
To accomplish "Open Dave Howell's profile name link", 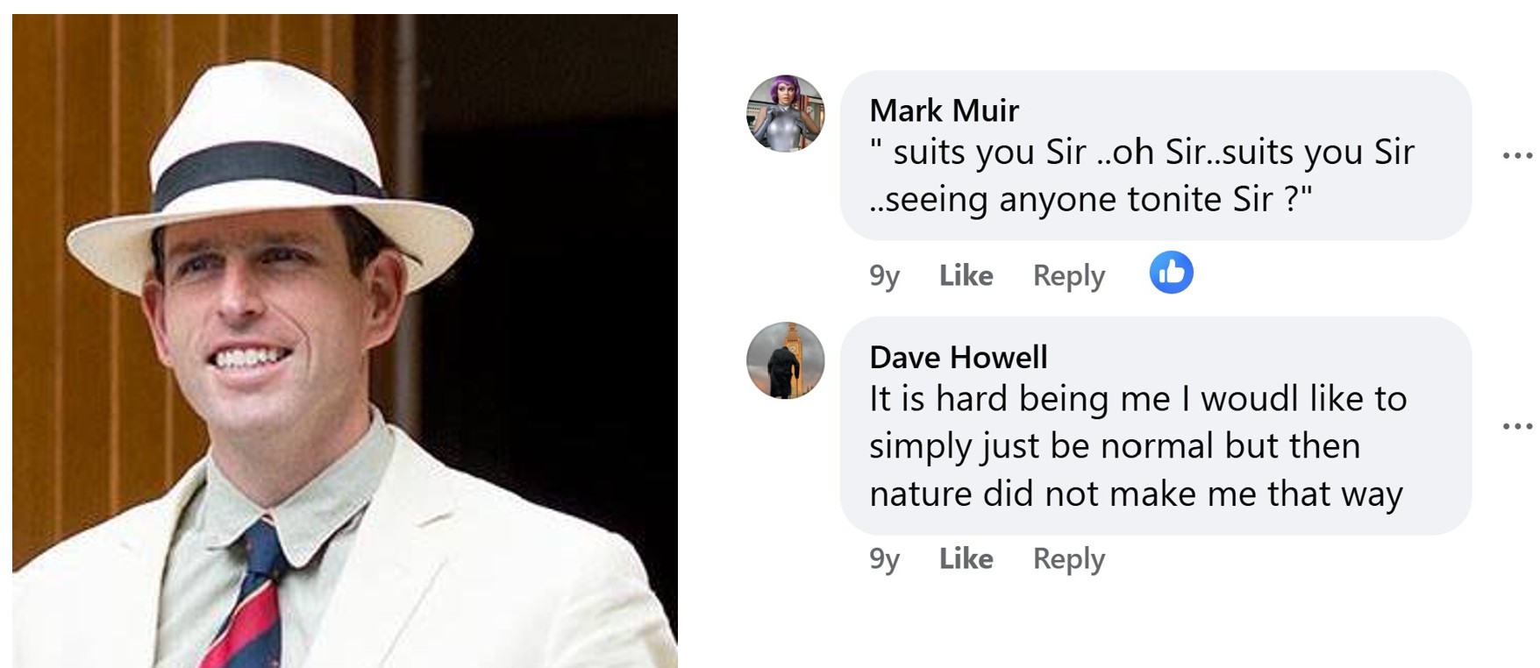I will pyautogui.click(x=958, y=357).
